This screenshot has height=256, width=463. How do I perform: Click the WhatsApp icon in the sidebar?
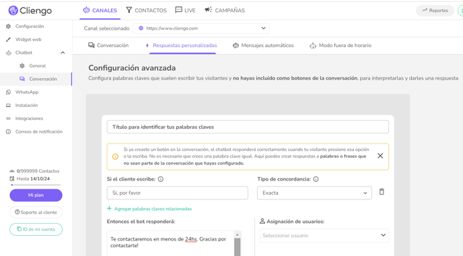8,92
